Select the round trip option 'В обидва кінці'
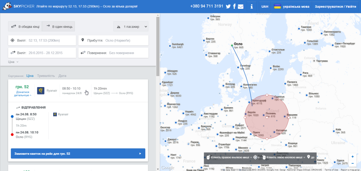This screenshot has height=171, width=361. 25,26
